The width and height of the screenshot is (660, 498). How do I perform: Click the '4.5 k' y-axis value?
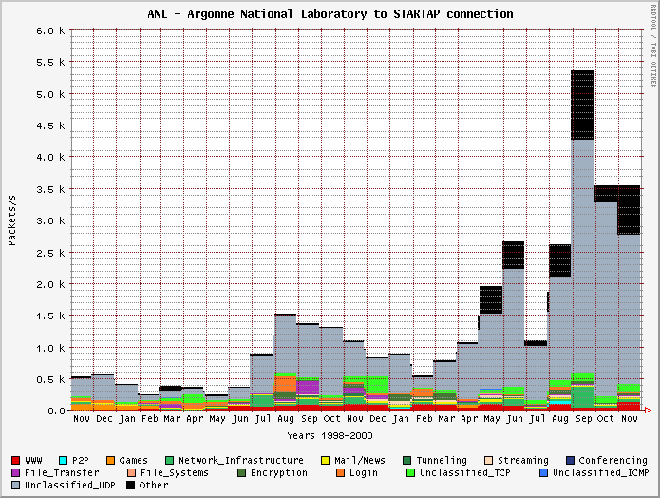point(50,126)
